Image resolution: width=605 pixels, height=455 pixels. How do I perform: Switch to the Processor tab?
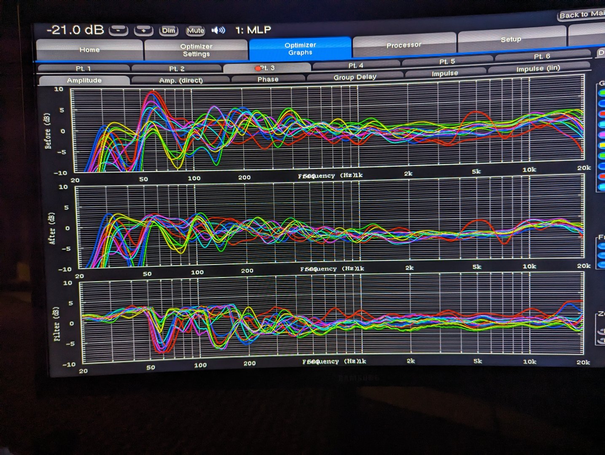click(x=404, y=45)
